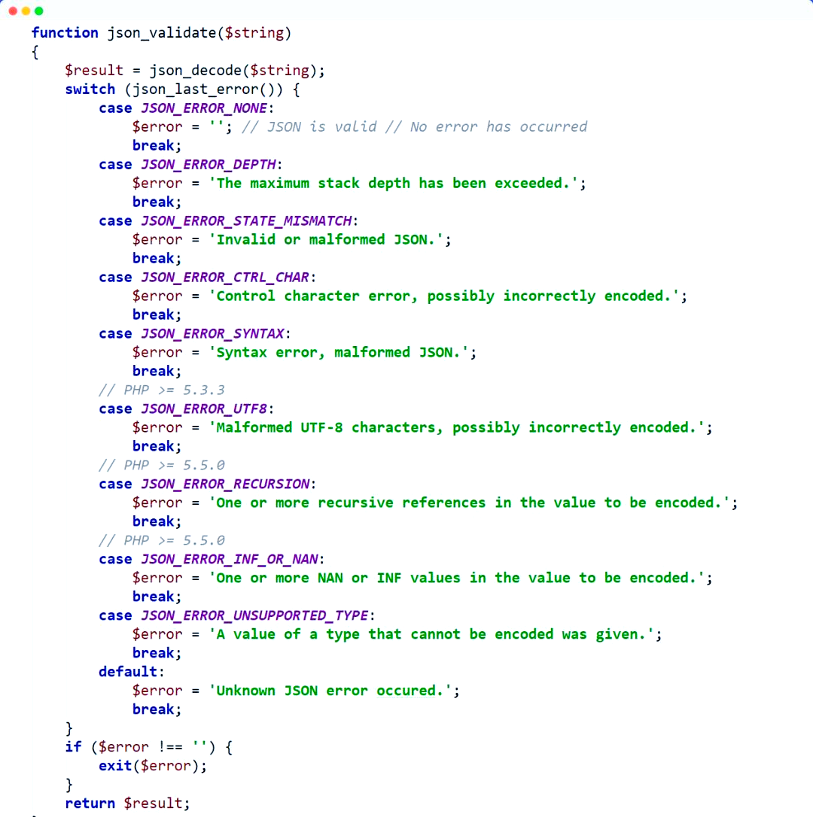
Task: Click string 'One or more recursive references...'
Action: tap(469, 503)
